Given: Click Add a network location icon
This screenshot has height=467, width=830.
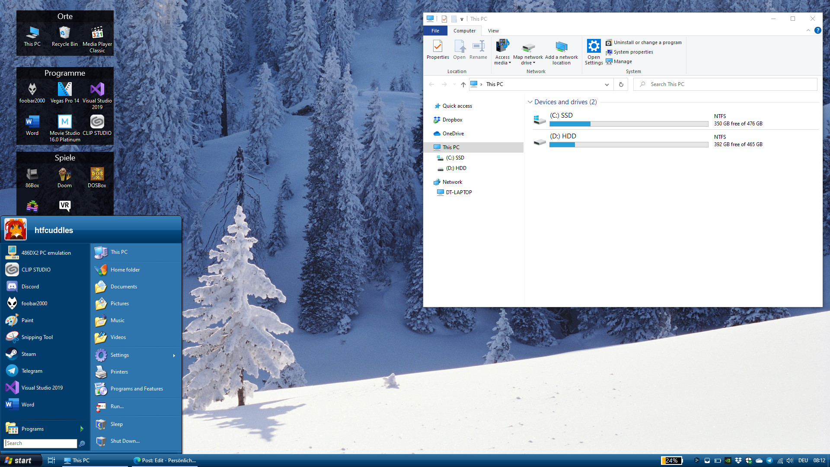Looking at the screenshot, I should click(x=561, y=52).
